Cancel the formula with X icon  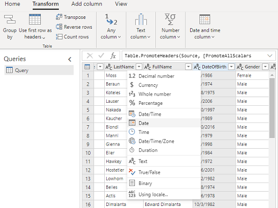click(90, 56)
